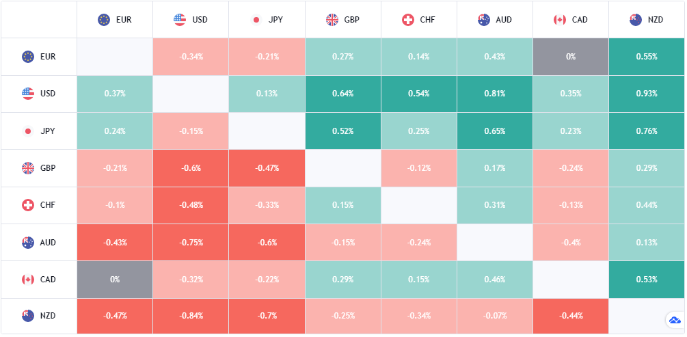The image size is (687, 337).
Task: Click the CAD flag icon in column header
Action: click(560, 20)
